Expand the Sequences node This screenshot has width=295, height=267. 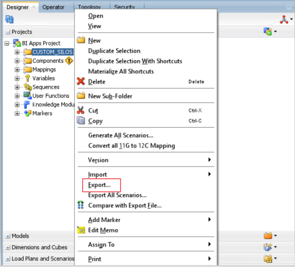(x=17, y=87)
